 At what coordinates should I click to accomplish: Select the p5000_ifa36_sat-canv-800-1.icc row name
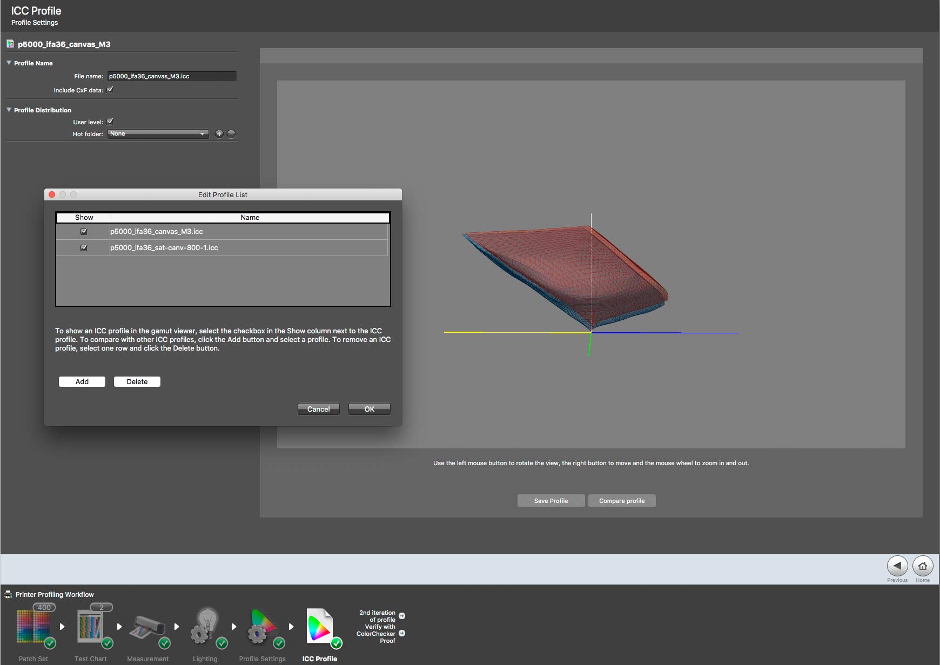pyautogui.click(x=164, y=247)
